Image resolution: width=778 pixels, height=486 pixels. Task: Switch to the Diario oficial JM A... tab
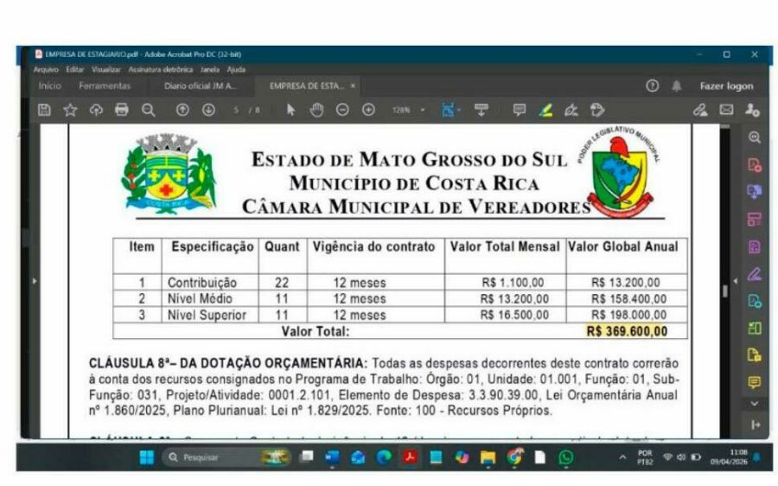[200, 86]
